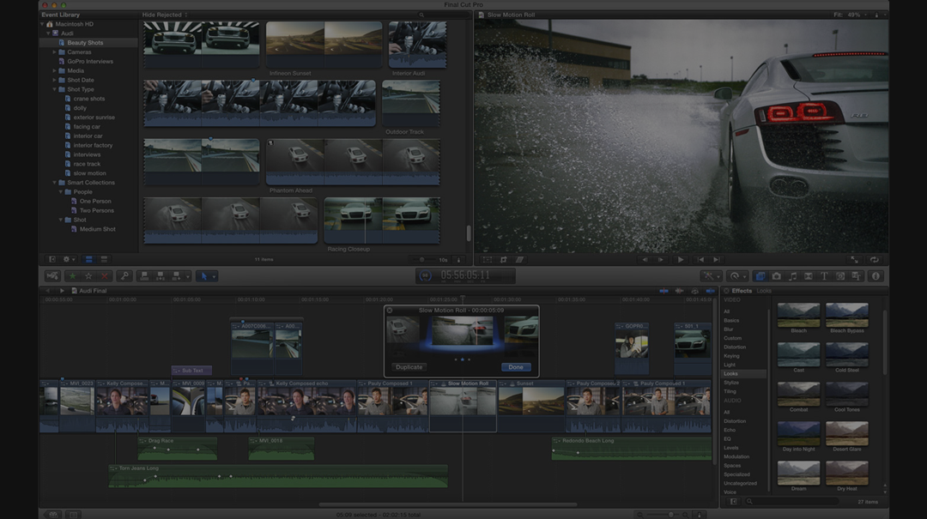Select the Keying effects category
Image resolution: width=927 pixels, height=519 pixels.
click(731, 356)
